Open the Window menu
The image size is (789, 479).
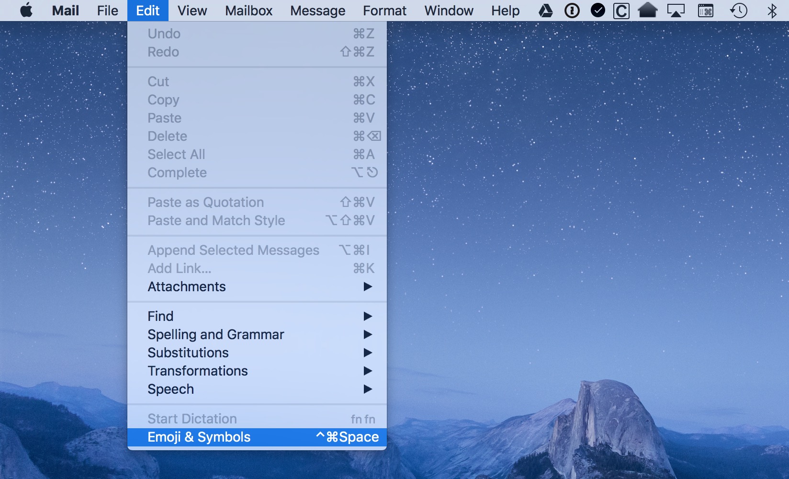coord(449,11)
